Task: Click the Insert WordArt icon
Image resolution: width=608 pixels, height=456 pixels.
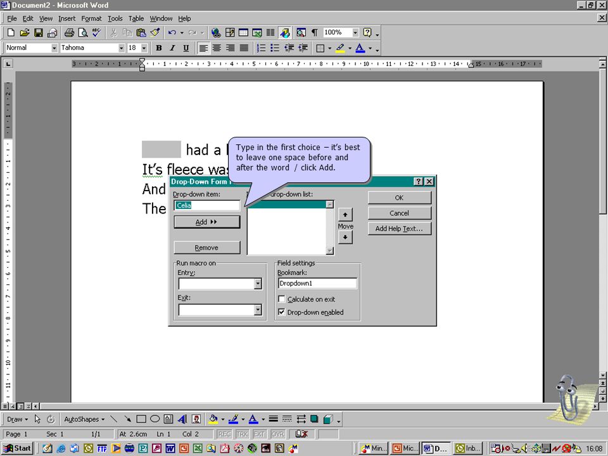Action: coord(182,419)
